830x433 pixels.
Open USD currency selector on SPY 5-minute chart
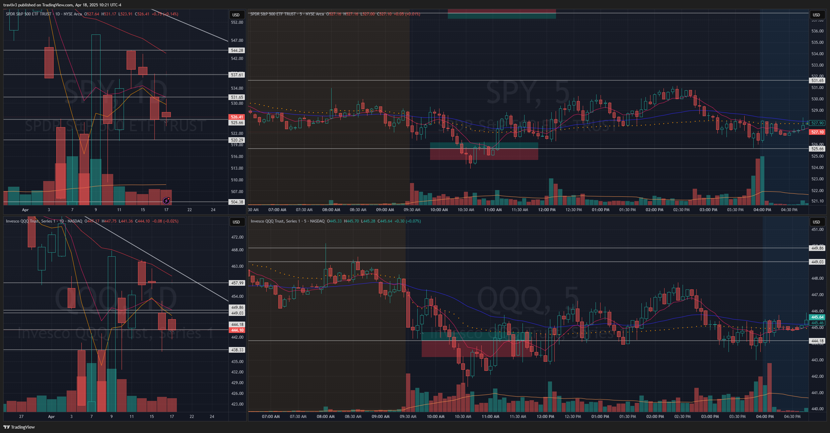coord(816,15)
